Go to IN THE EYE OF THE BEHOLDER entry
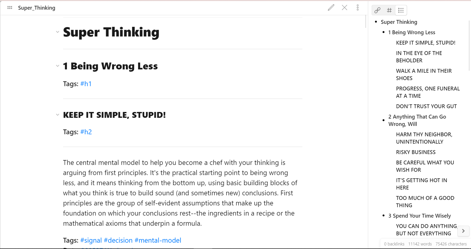 tap(419, 57)
